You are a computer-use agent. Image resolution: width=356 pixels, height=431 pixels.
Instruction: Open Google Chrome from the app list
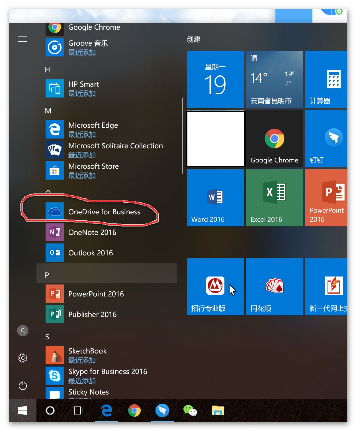pos(94,27)
